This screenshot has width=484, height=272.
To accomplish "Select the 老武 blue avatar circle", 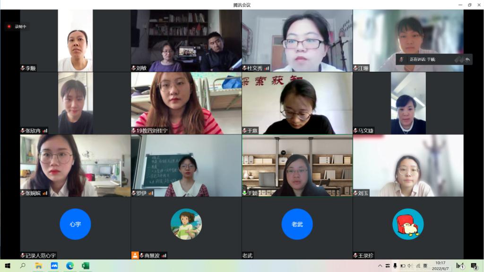I will 297,224.
